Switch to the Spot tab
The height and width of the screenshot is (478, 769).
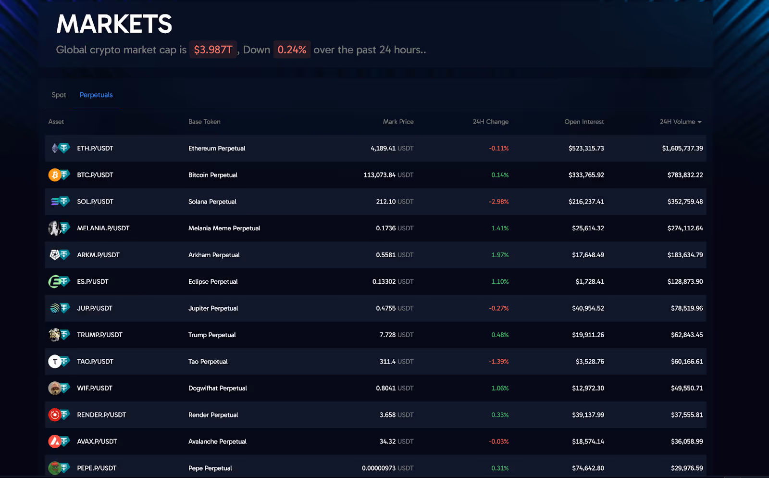[59, 95]
